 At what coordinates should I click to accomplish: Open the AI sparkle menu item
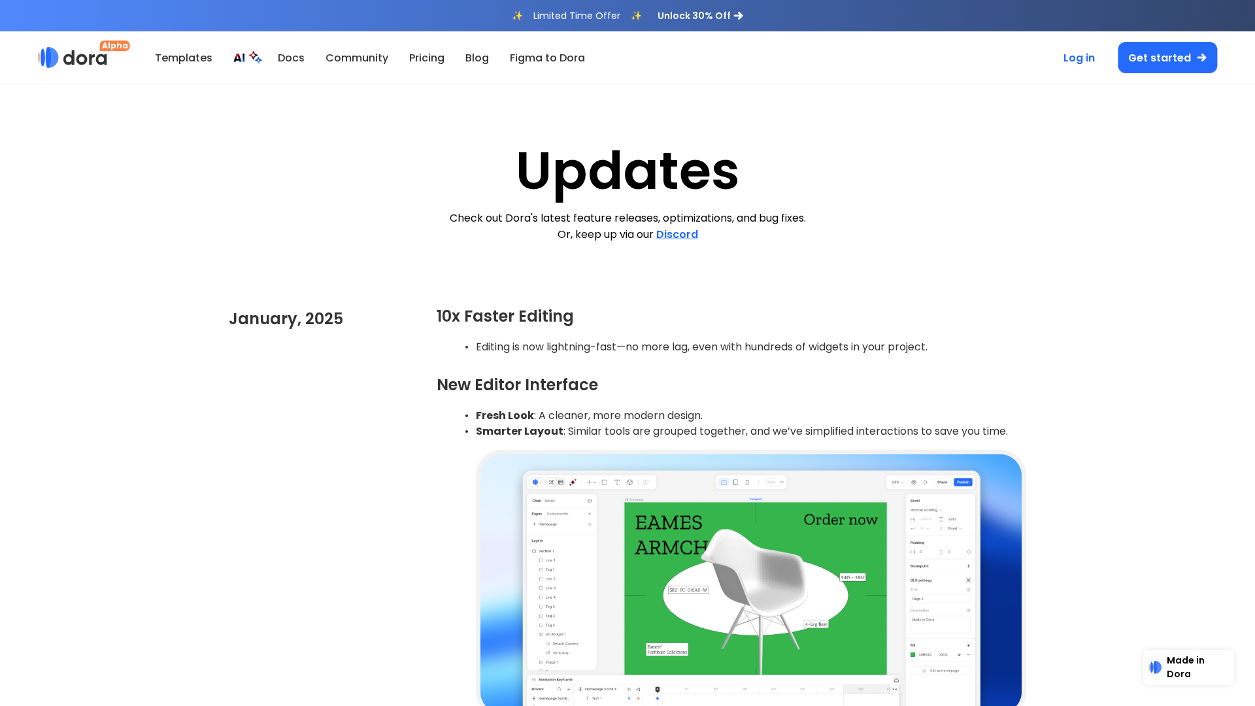point(246,58)
